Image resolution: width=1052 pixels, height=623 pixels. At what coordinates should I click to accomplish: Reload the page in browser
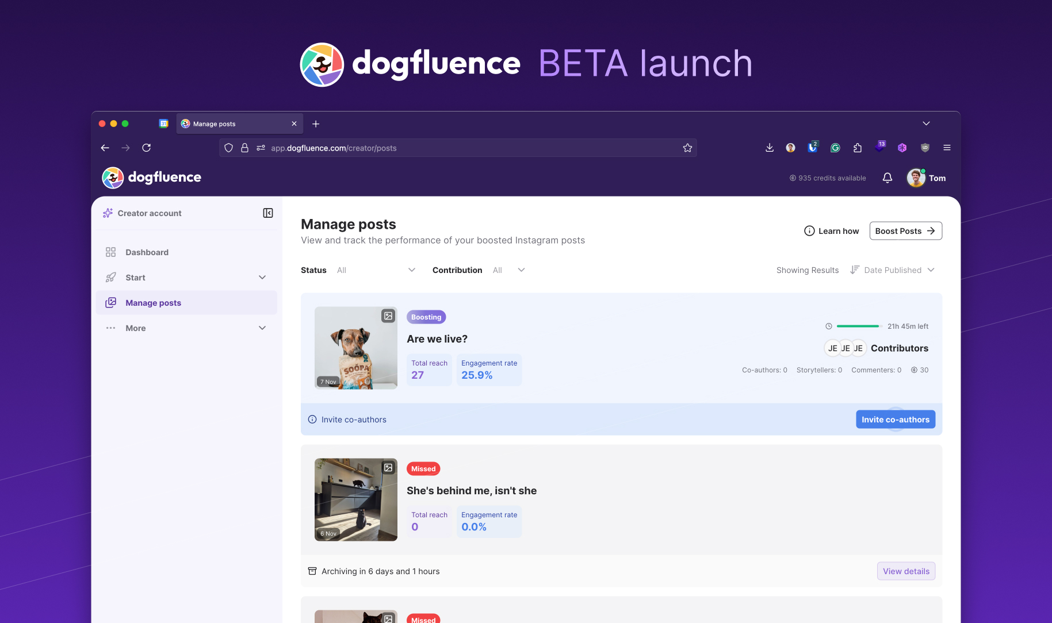147,148
